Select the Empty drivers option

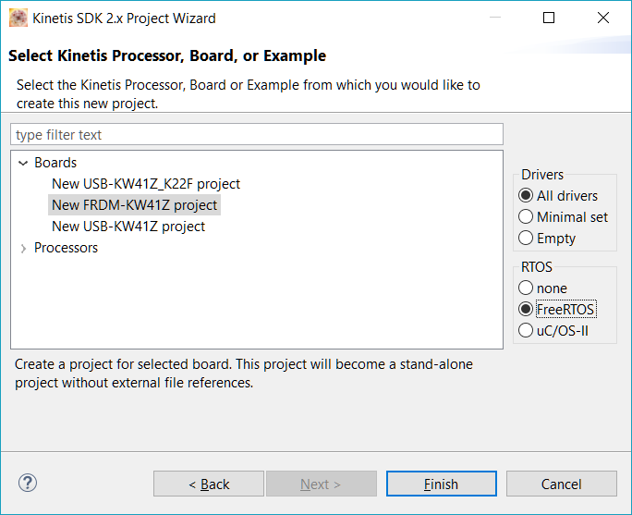coord(527,239)
